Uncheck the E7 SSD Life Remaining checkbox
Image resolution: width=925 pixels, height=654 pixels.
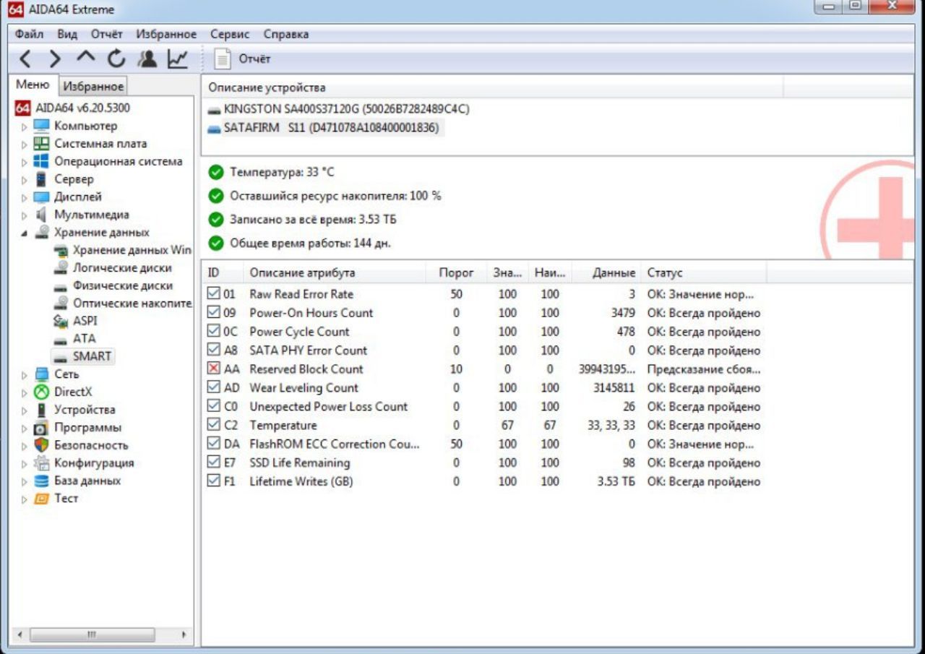[x=213, y=462]
